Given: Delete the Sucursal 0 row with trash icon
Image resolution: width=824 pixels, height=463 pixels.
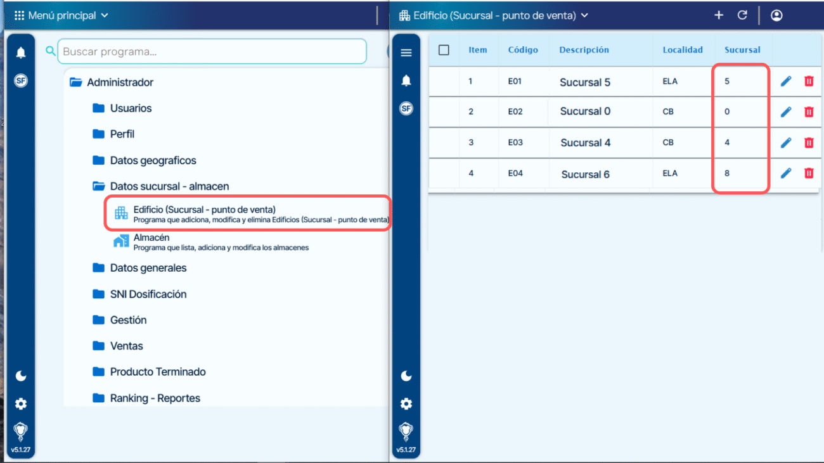Looking at the screenshot, I should pos(809,111).
